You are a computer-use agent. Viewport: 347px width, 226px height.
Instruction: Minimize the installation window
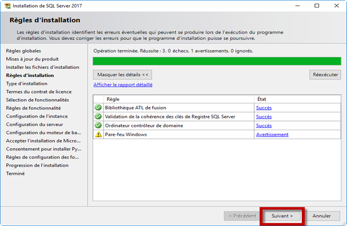click(298, 6)
